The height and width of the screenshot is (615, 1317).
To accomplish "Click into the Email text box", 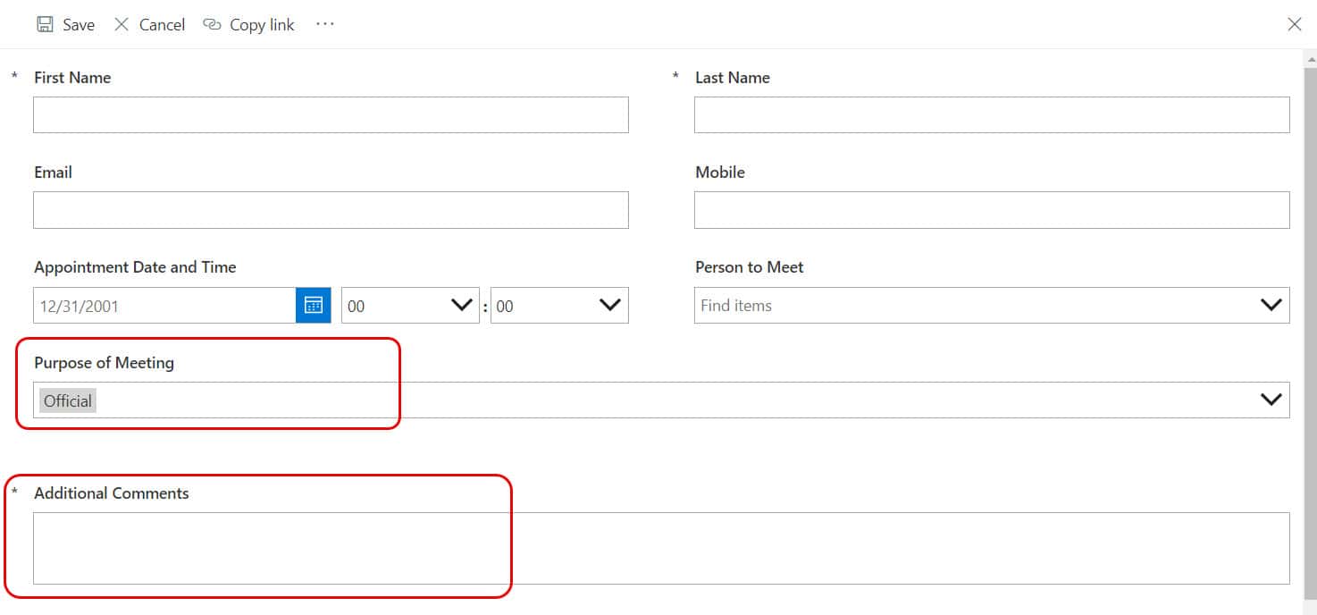I will 331,210.
